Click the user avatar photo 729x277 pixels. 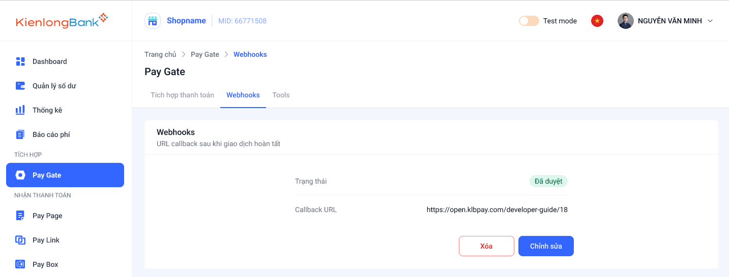tap(626, 21)
